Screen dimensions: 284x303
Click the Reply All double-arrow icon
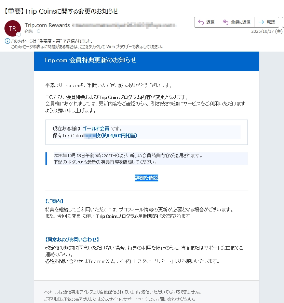(225, 22)
